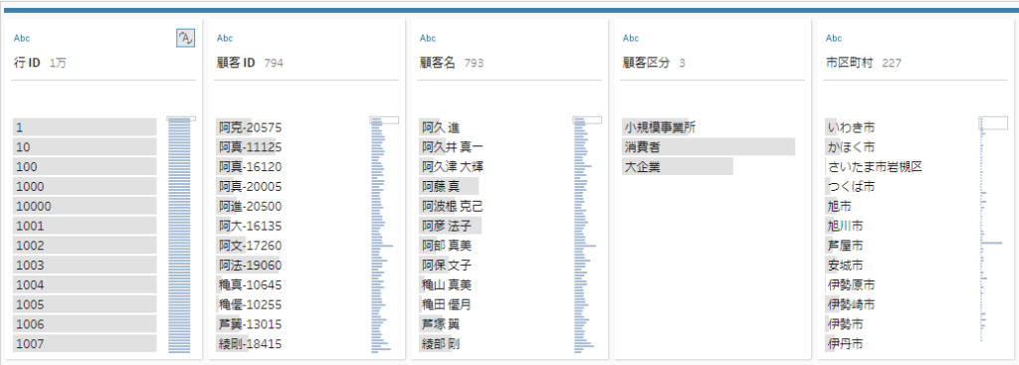
Task: Select the 行ID field header
Action: click(x=27, y=63)
